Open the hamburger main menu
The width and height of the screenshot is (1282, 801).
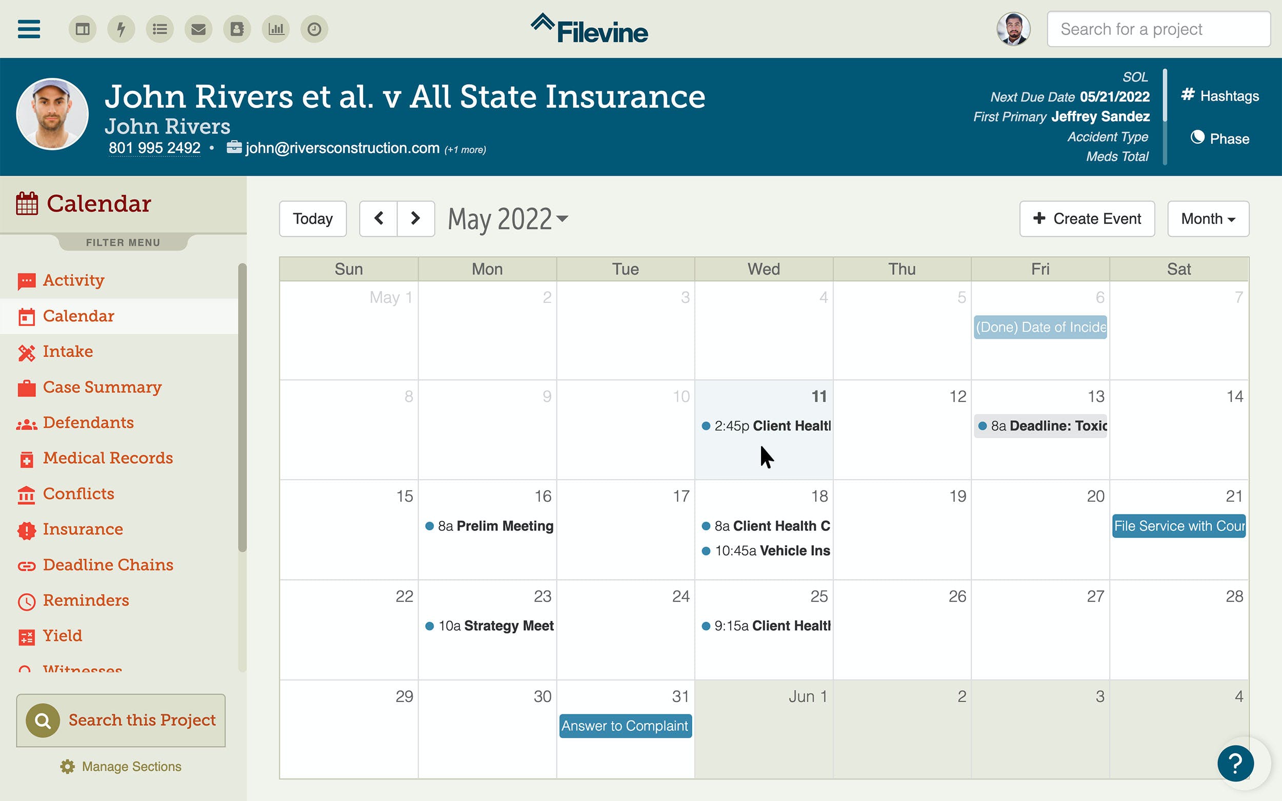tap(29, 29)
